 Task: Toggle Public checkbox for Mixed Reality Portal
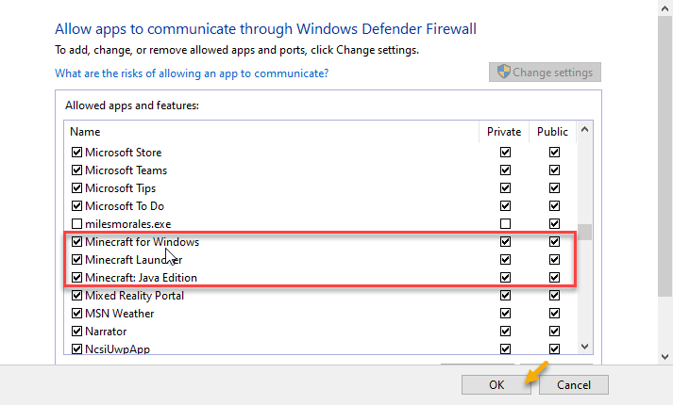point(554,296)
